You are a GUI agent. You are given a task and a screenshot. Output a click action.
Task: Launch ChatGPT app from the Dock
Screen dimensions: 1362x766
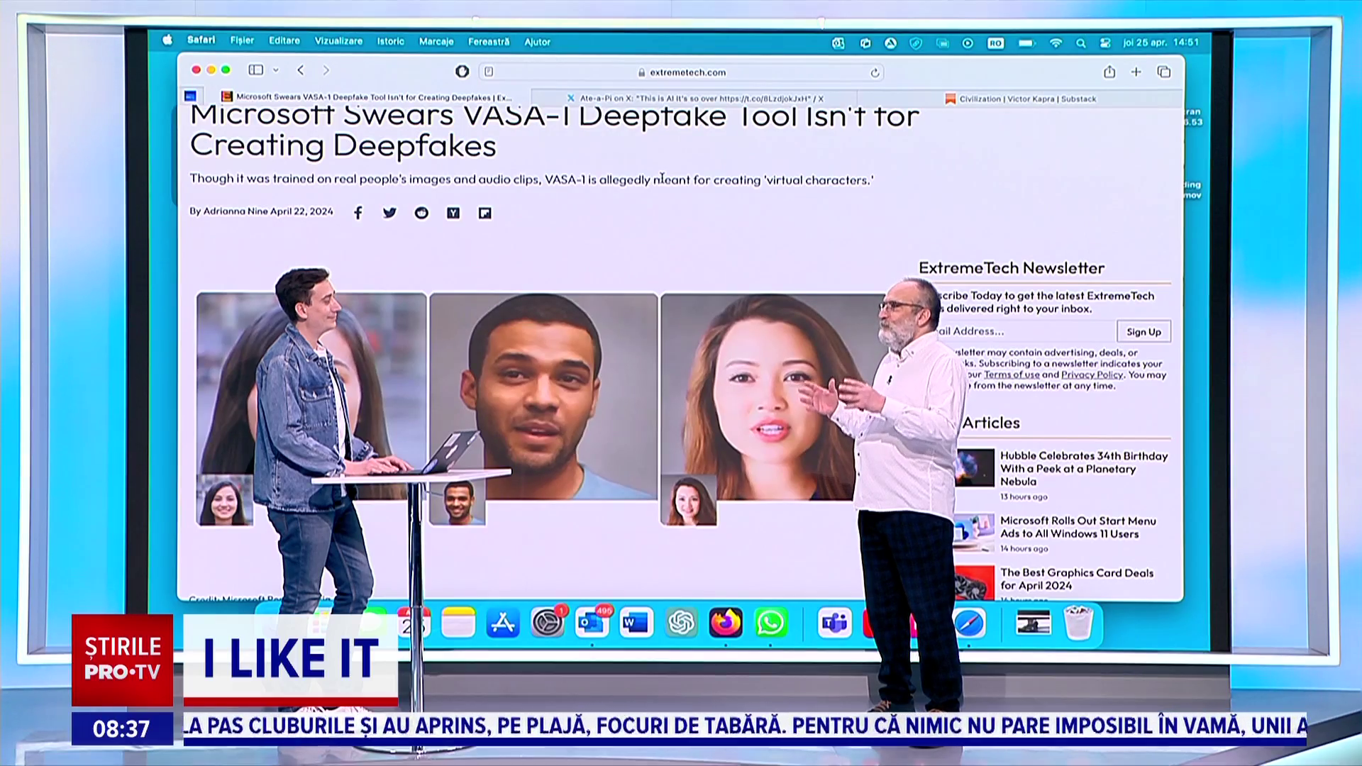tap(681, 623)
